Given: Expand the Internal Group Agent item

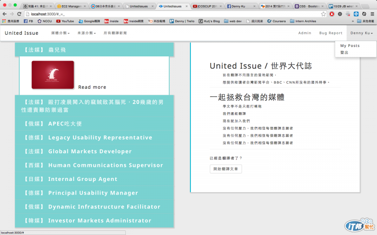Looking at the screenshot, I should point(94,179).
